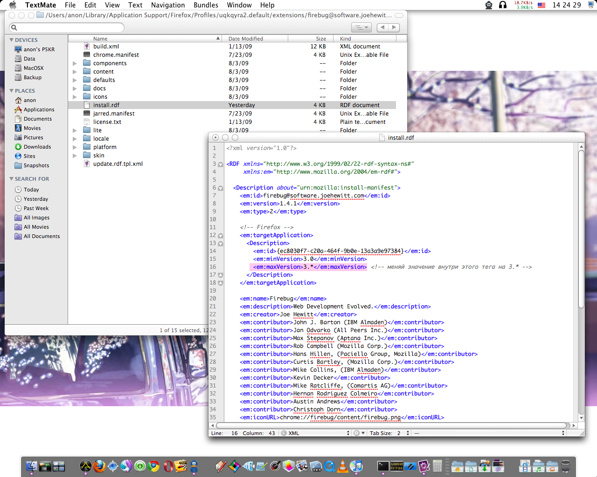Open the Music folder stack in Dock
Viewport: 597px width, 477px height.
coord(539,466)
